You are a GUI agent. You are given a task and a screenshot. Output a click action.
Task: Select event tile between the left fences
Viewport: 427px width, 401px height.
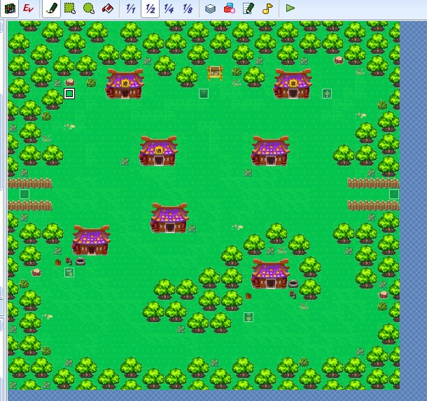click(24, 194)
